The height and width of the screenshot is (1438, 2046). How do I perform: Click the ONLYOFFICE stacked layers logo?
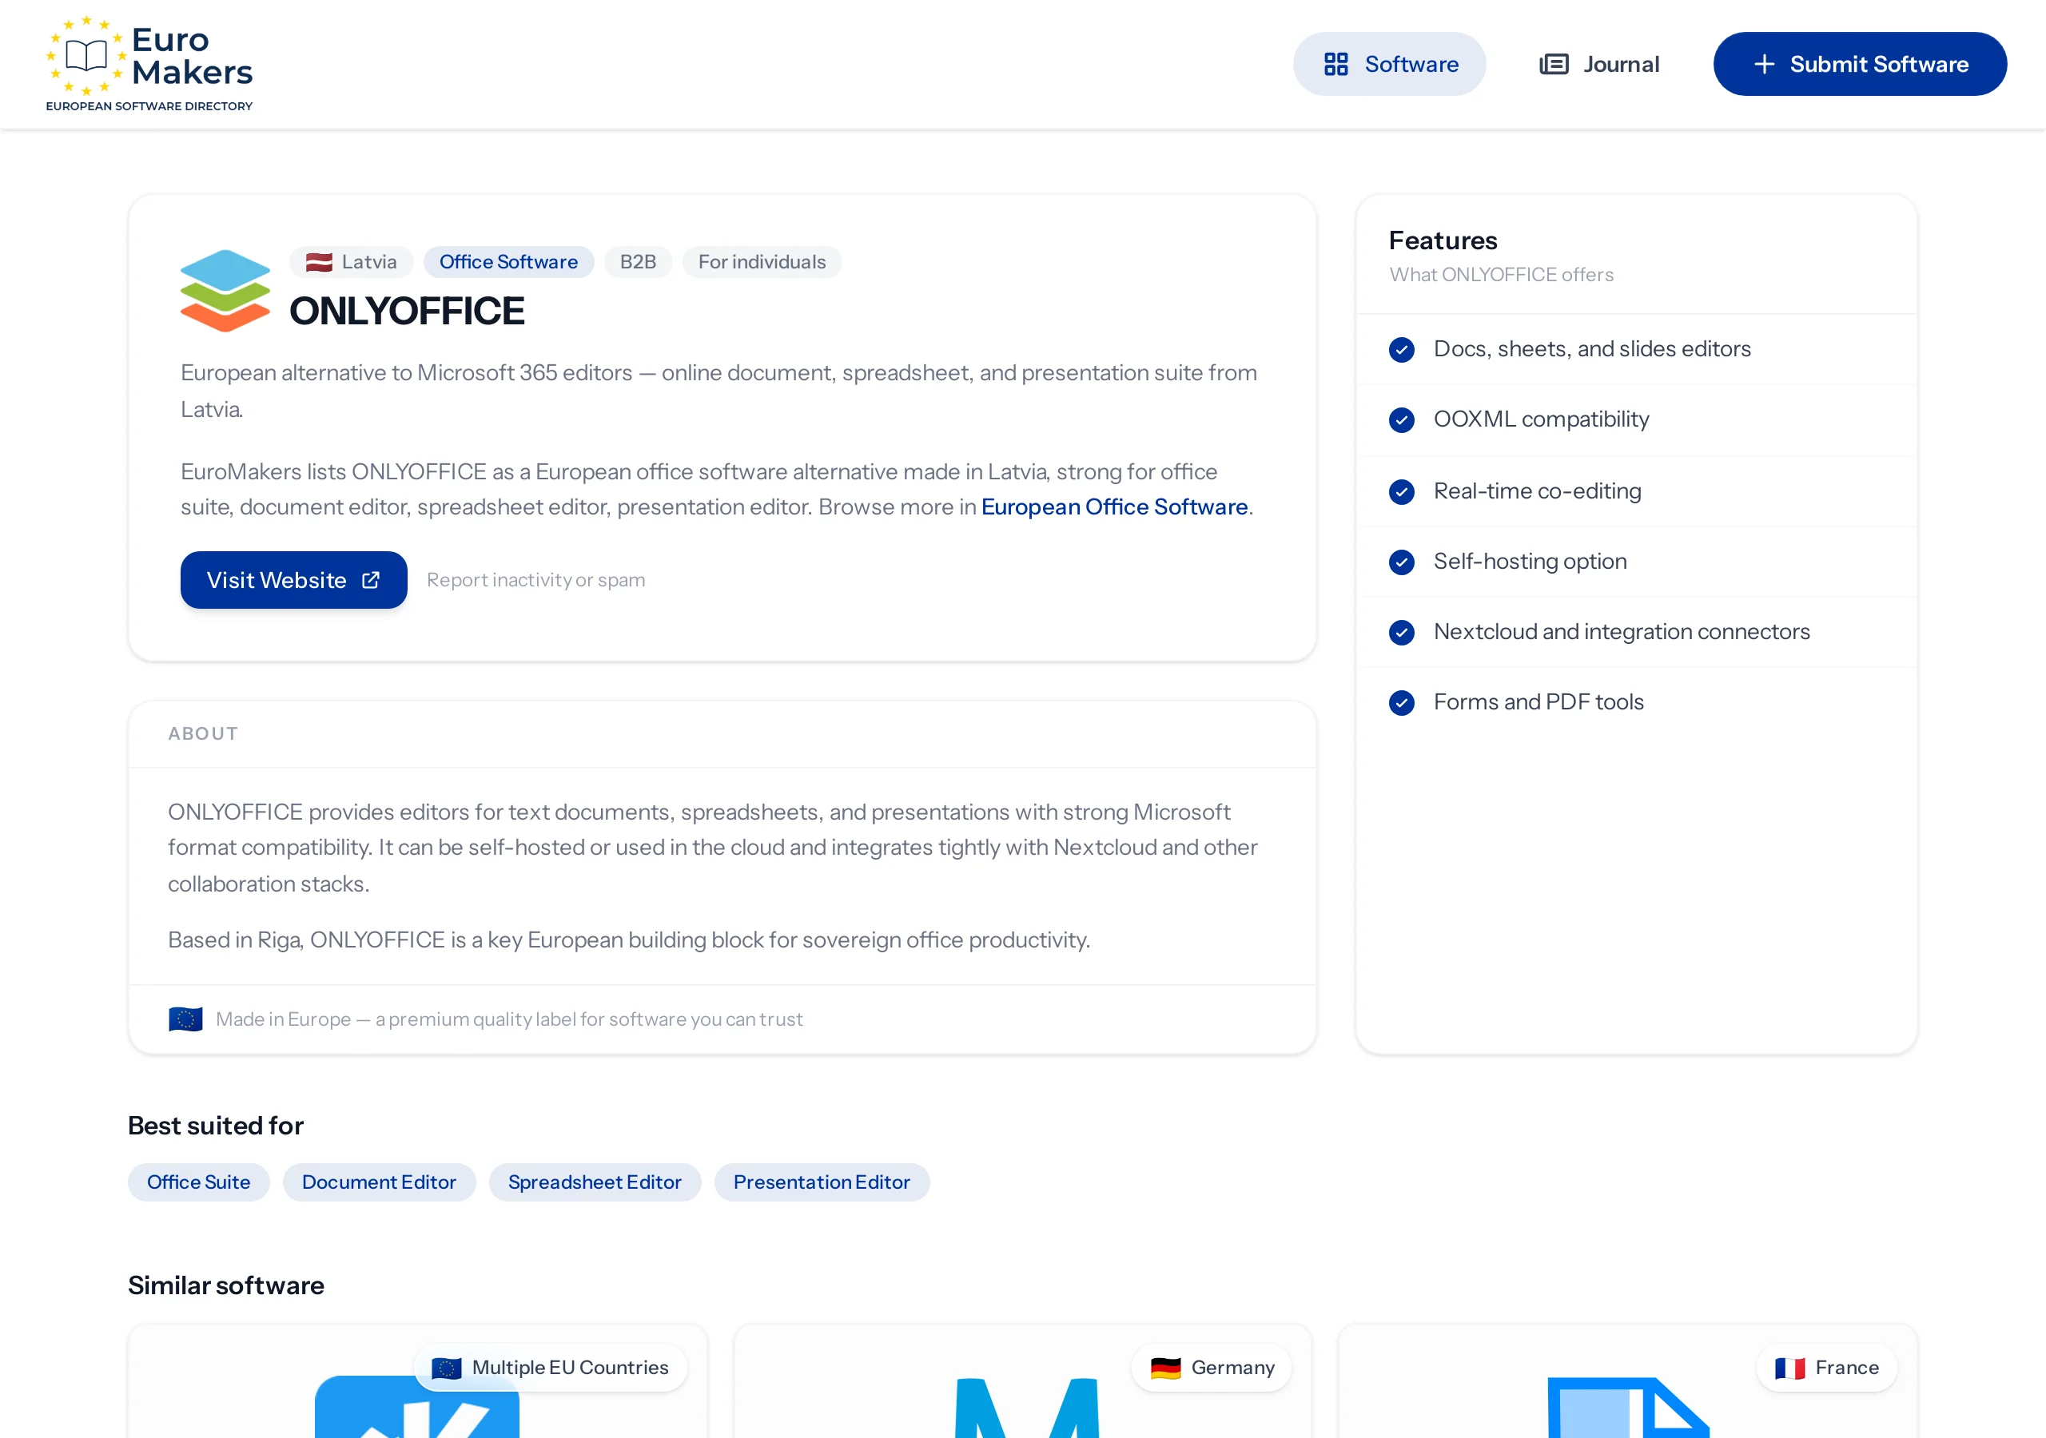[x=225, y=291]
